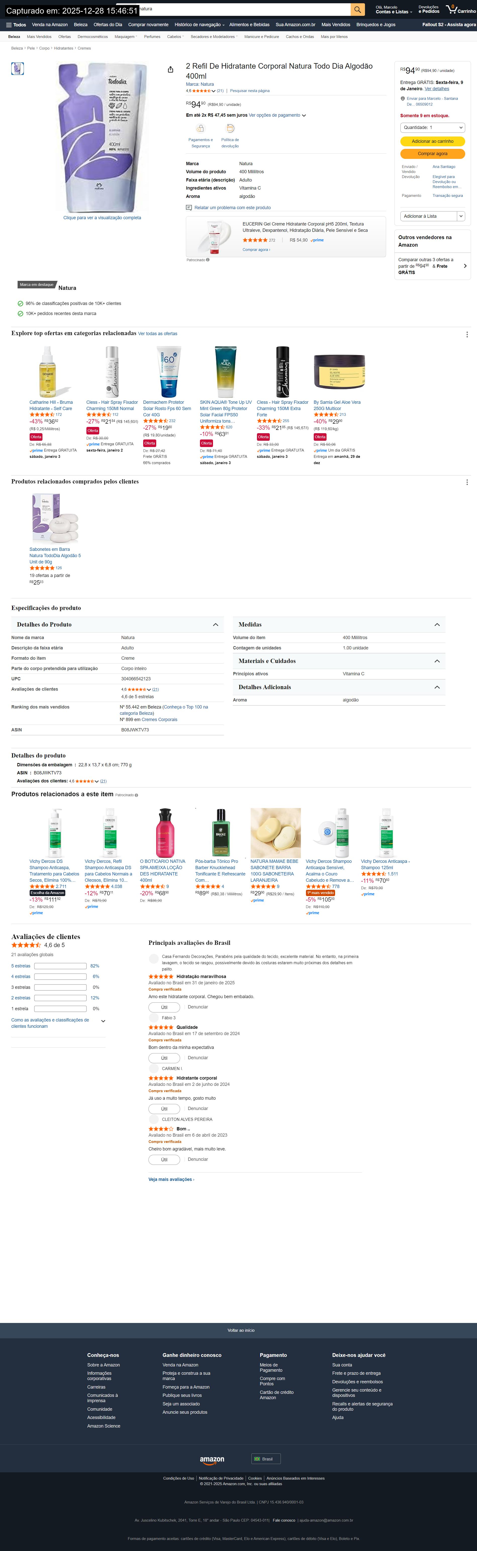Open Ofertas do Dia in navigation bar
The image size is (477, 1551).
(108, 25)
